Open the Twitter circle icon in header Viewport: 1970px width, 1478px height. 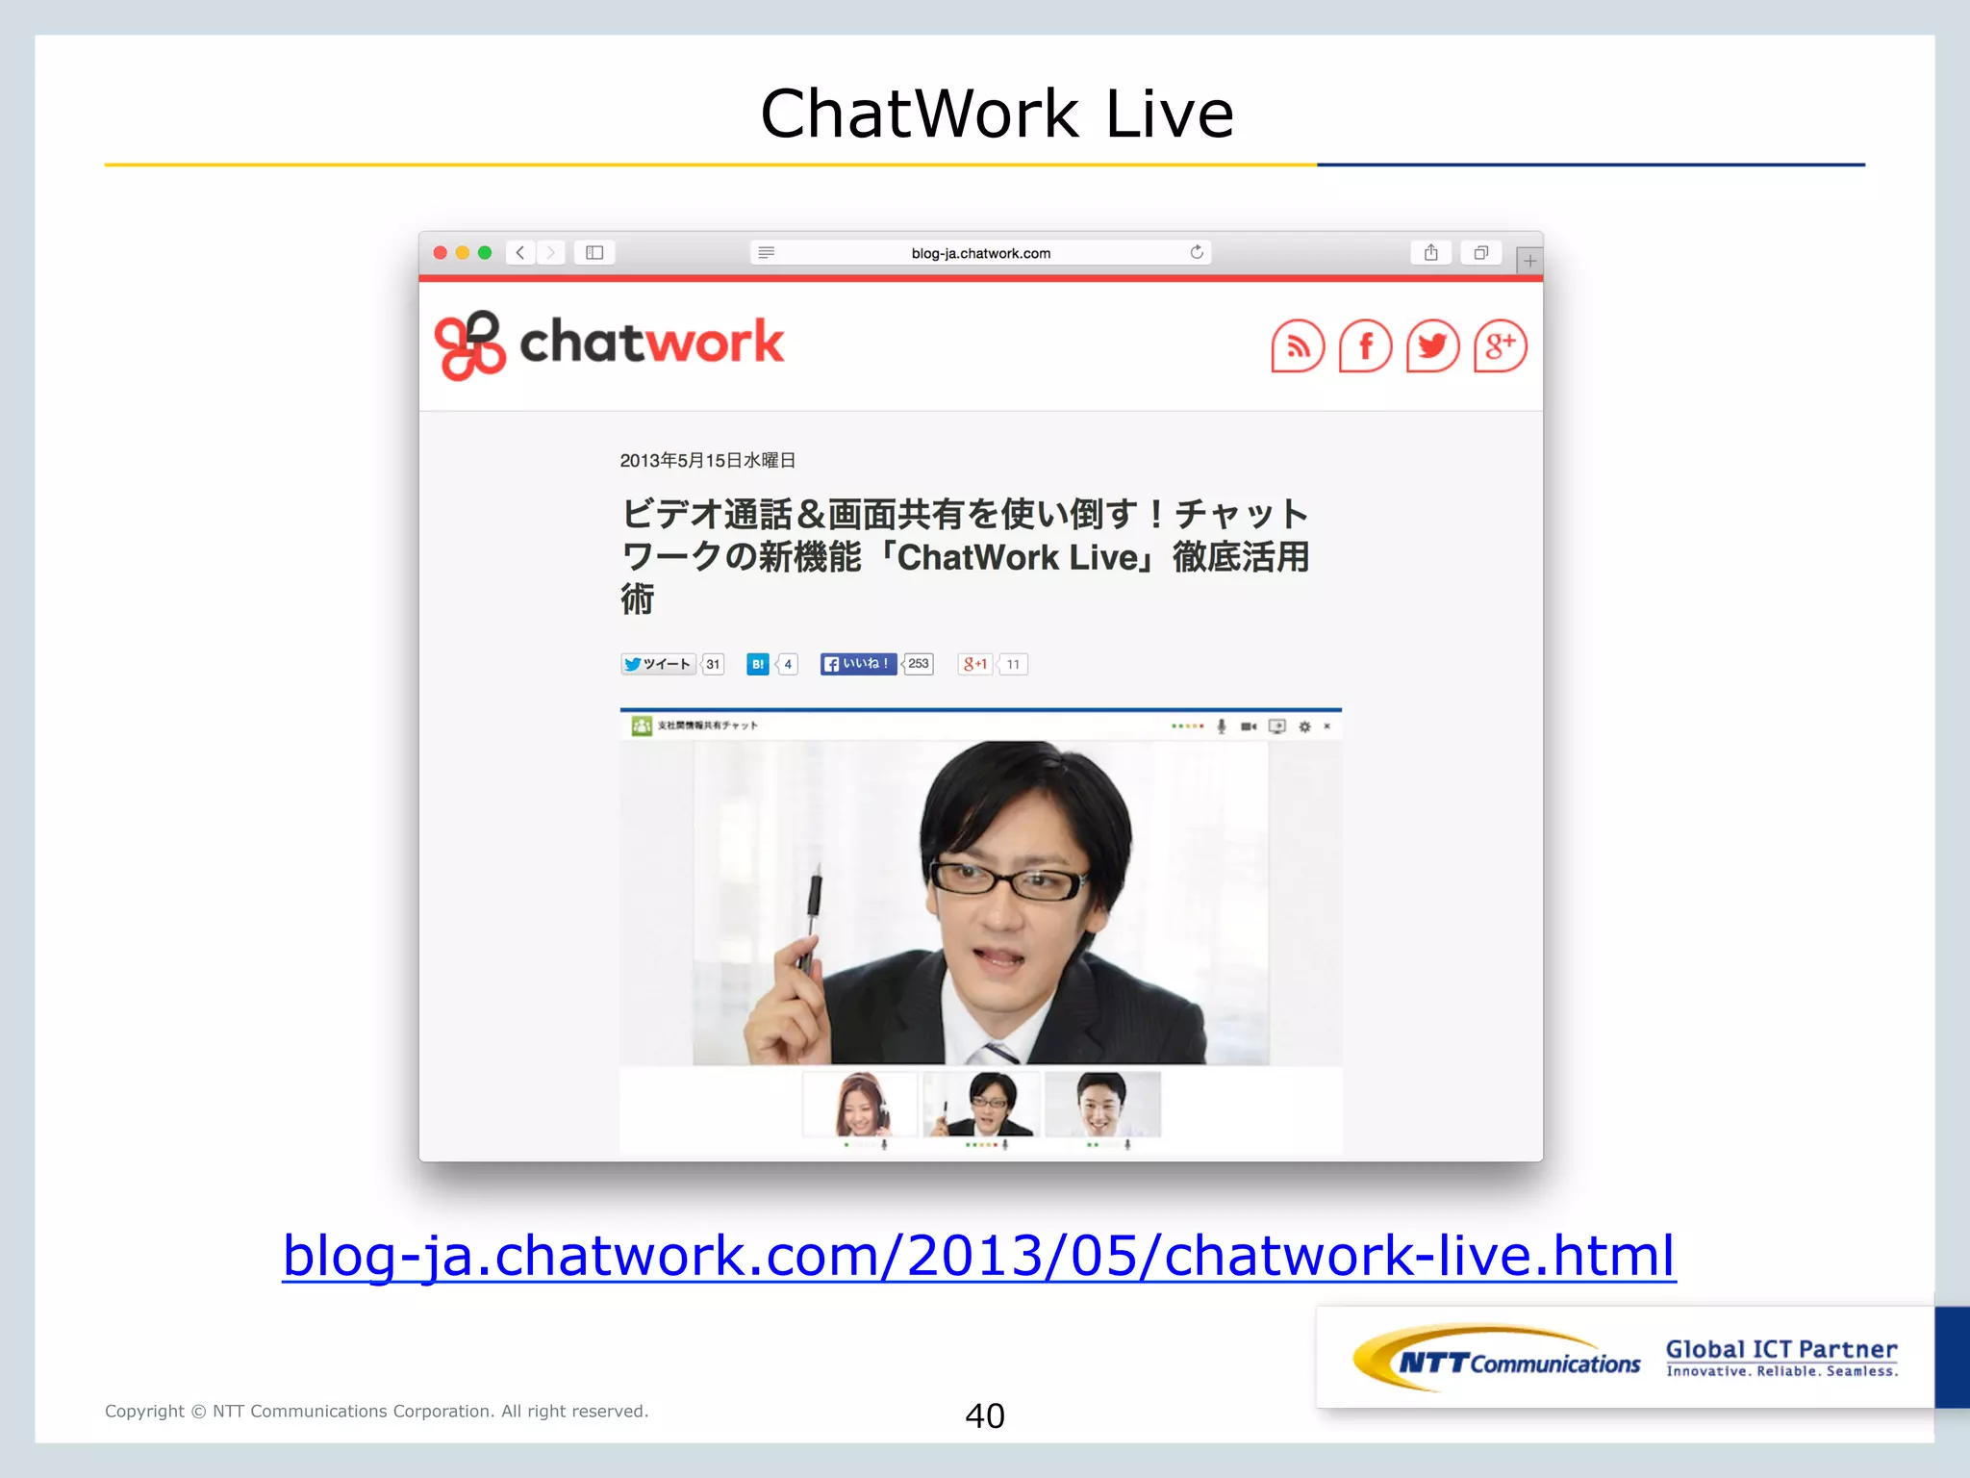(x=1432, y=345)
